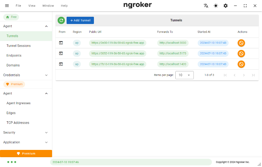Select Tunnel Sessions in the sidebar
This screenshot has width=262, height=167.
(x=19, y=46)
